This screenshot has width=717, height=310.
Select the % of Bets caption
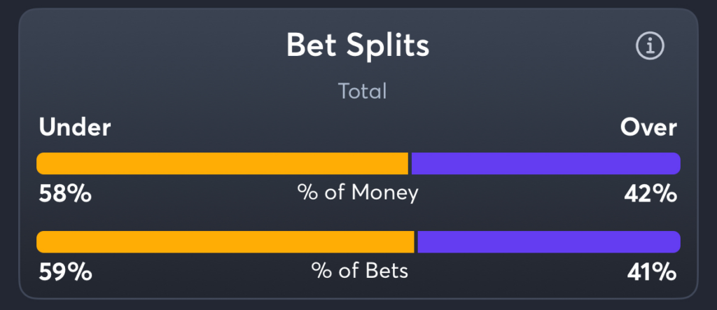pos(360,271)
